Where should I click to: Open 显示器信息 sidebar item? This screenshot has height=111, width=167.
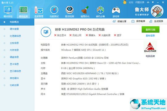(x=15, y=71)
